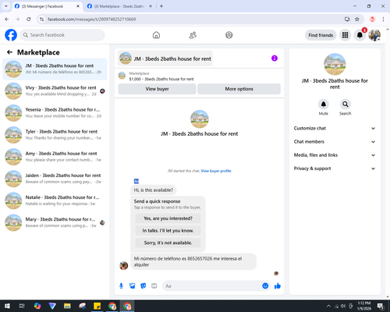Expand Customize chat section

coord(335,128)
